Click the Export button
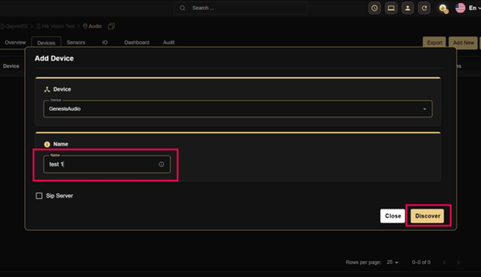 point(435,43)
